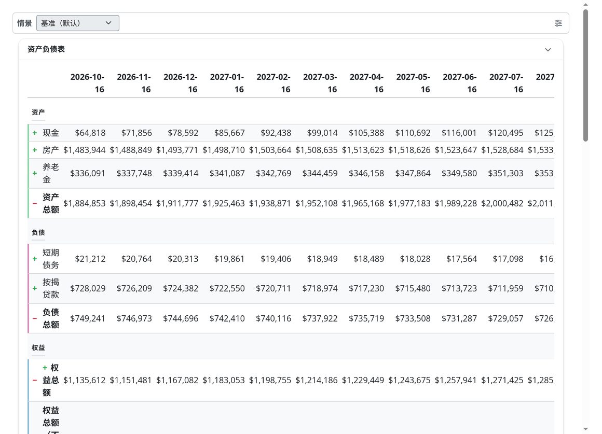Screen dimensions: 602x434
Task: Expand the 短期债务 row plus icon
Action: pyautogui.click(x=35, y=259)
